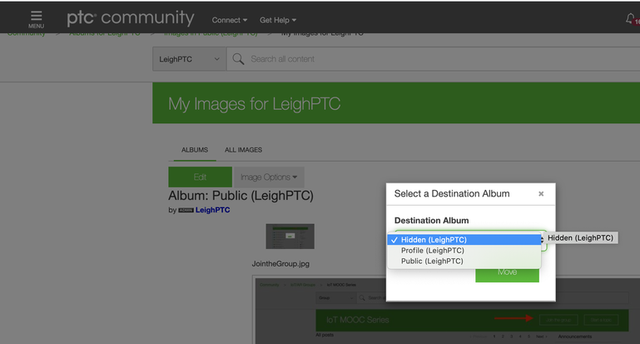Screen dimensions: 640x344
Task: Open the notifications bell icon
Action: pyautogui.click(x=631, y=18)
